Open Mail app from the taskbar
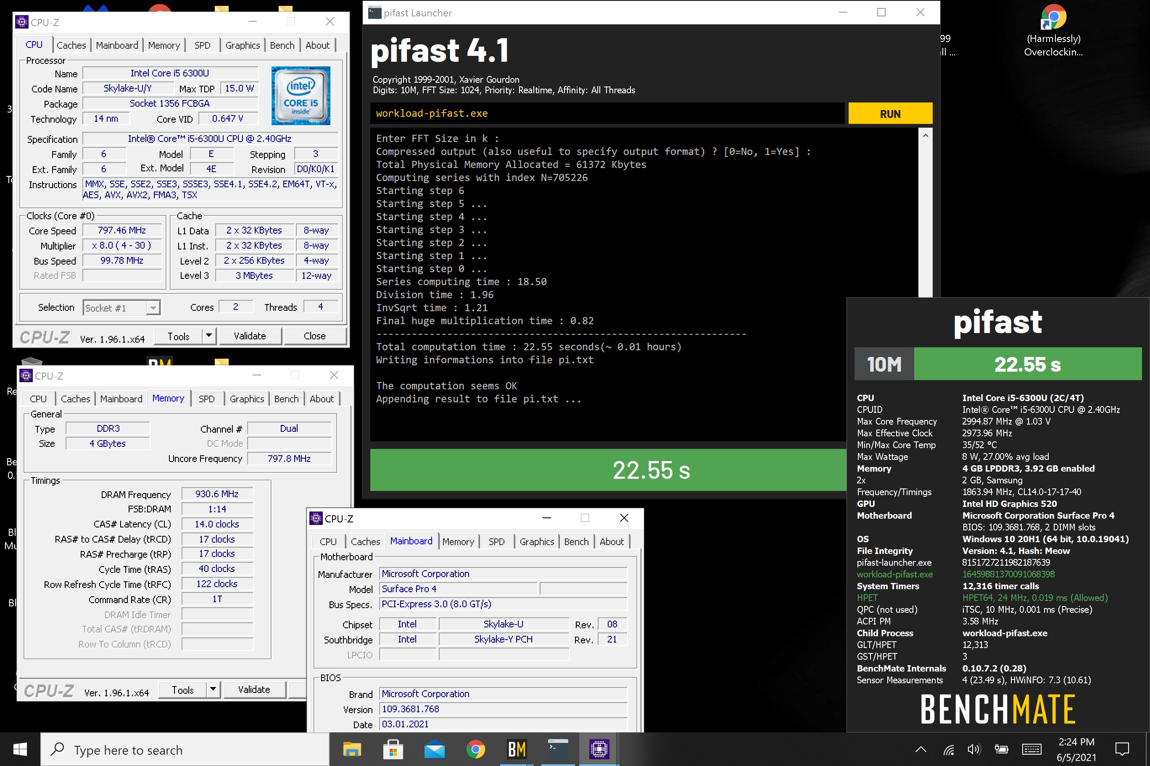This screenshot has height=766, width=1150. (434, 749)
